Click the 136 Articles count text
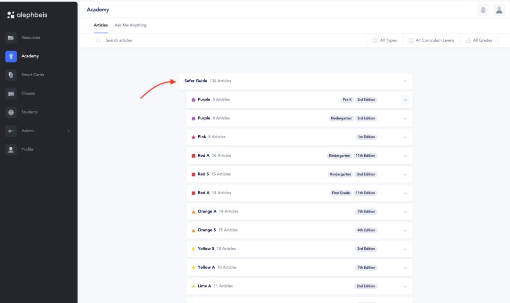The width and height of the screenshot is (510, 303). (x=220, y=81)
